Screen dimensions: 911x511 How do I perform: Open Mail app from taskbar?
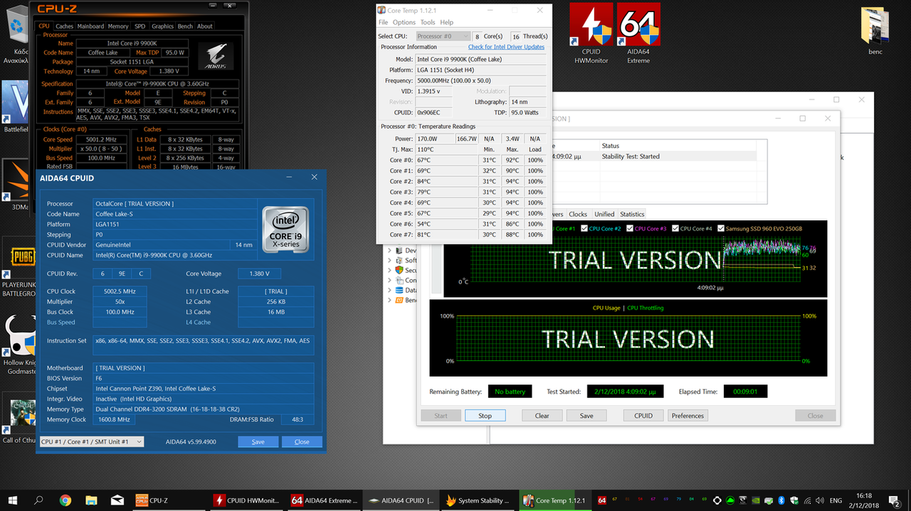(x=117, y=500)
